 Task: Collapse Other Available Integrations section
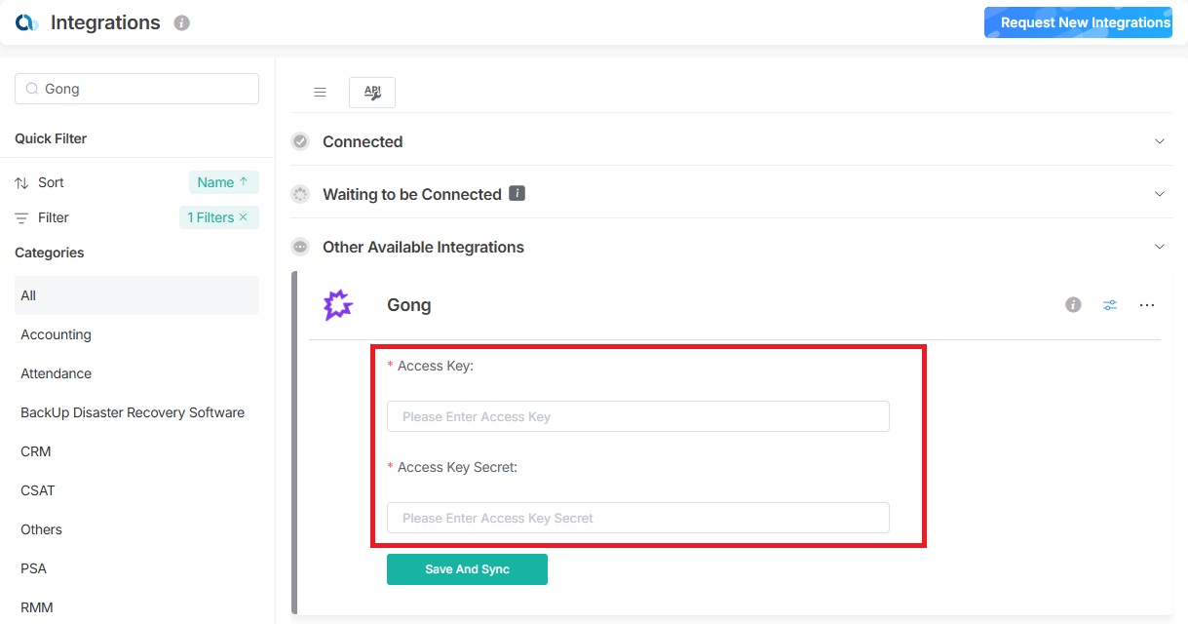point(1160,247)
